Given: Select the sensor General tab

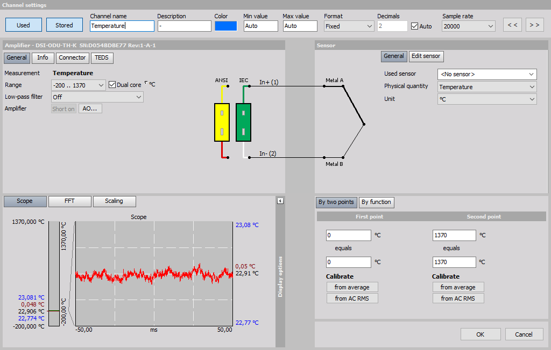Looking at the screenshot, I should (x=393, y=56).
